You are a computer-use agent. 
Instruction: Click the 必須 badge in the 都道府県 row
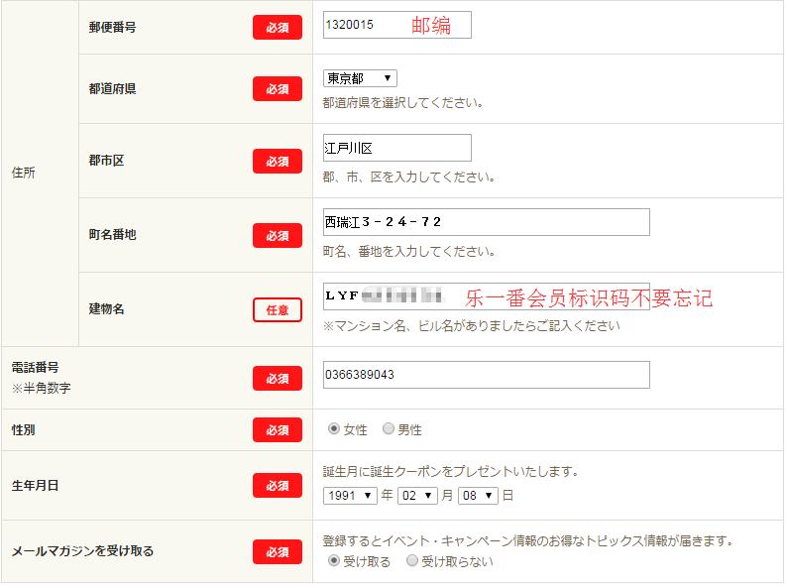[278, 89]
